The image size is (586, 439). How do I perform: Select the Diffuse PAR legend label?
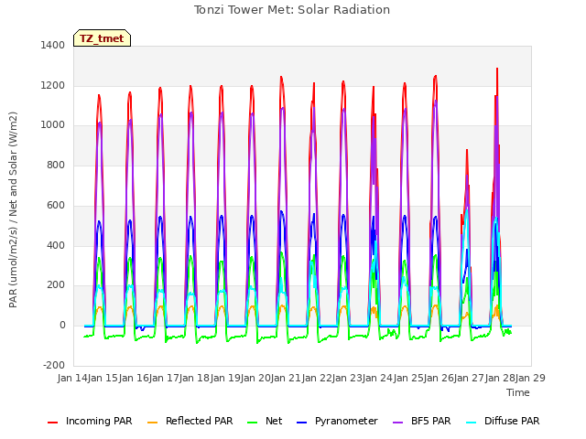pyautogui.click(x=512, y=421)
